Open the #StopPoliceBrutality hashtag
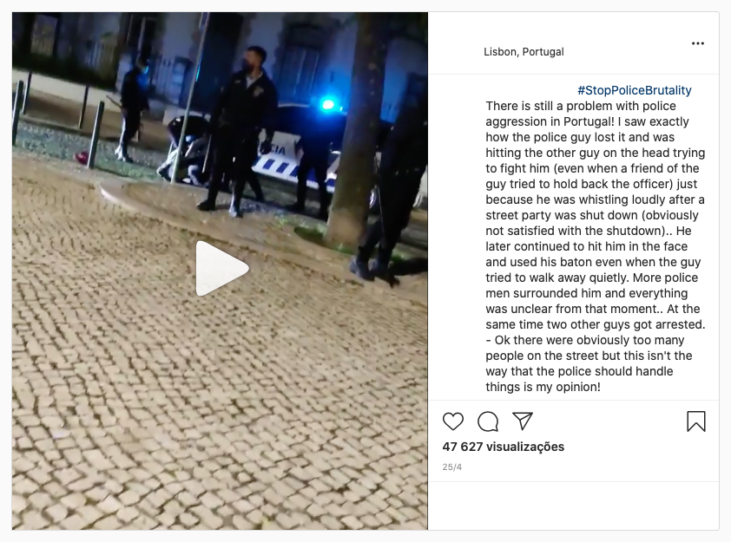 coord(634,90)
